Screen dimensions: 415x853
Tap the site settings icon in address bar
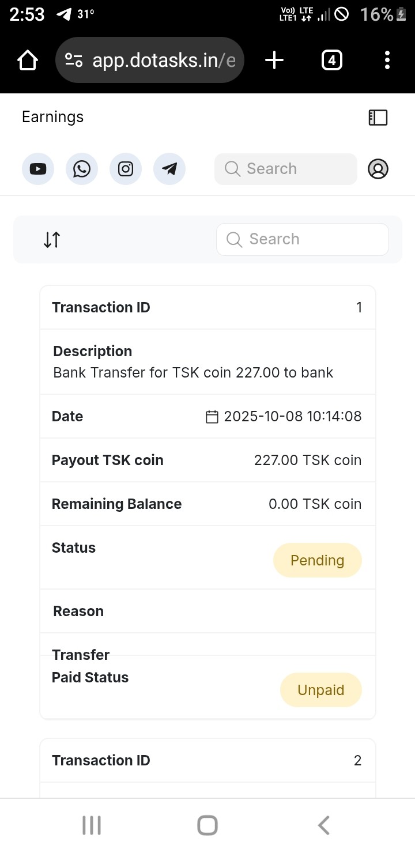(74, 60)
